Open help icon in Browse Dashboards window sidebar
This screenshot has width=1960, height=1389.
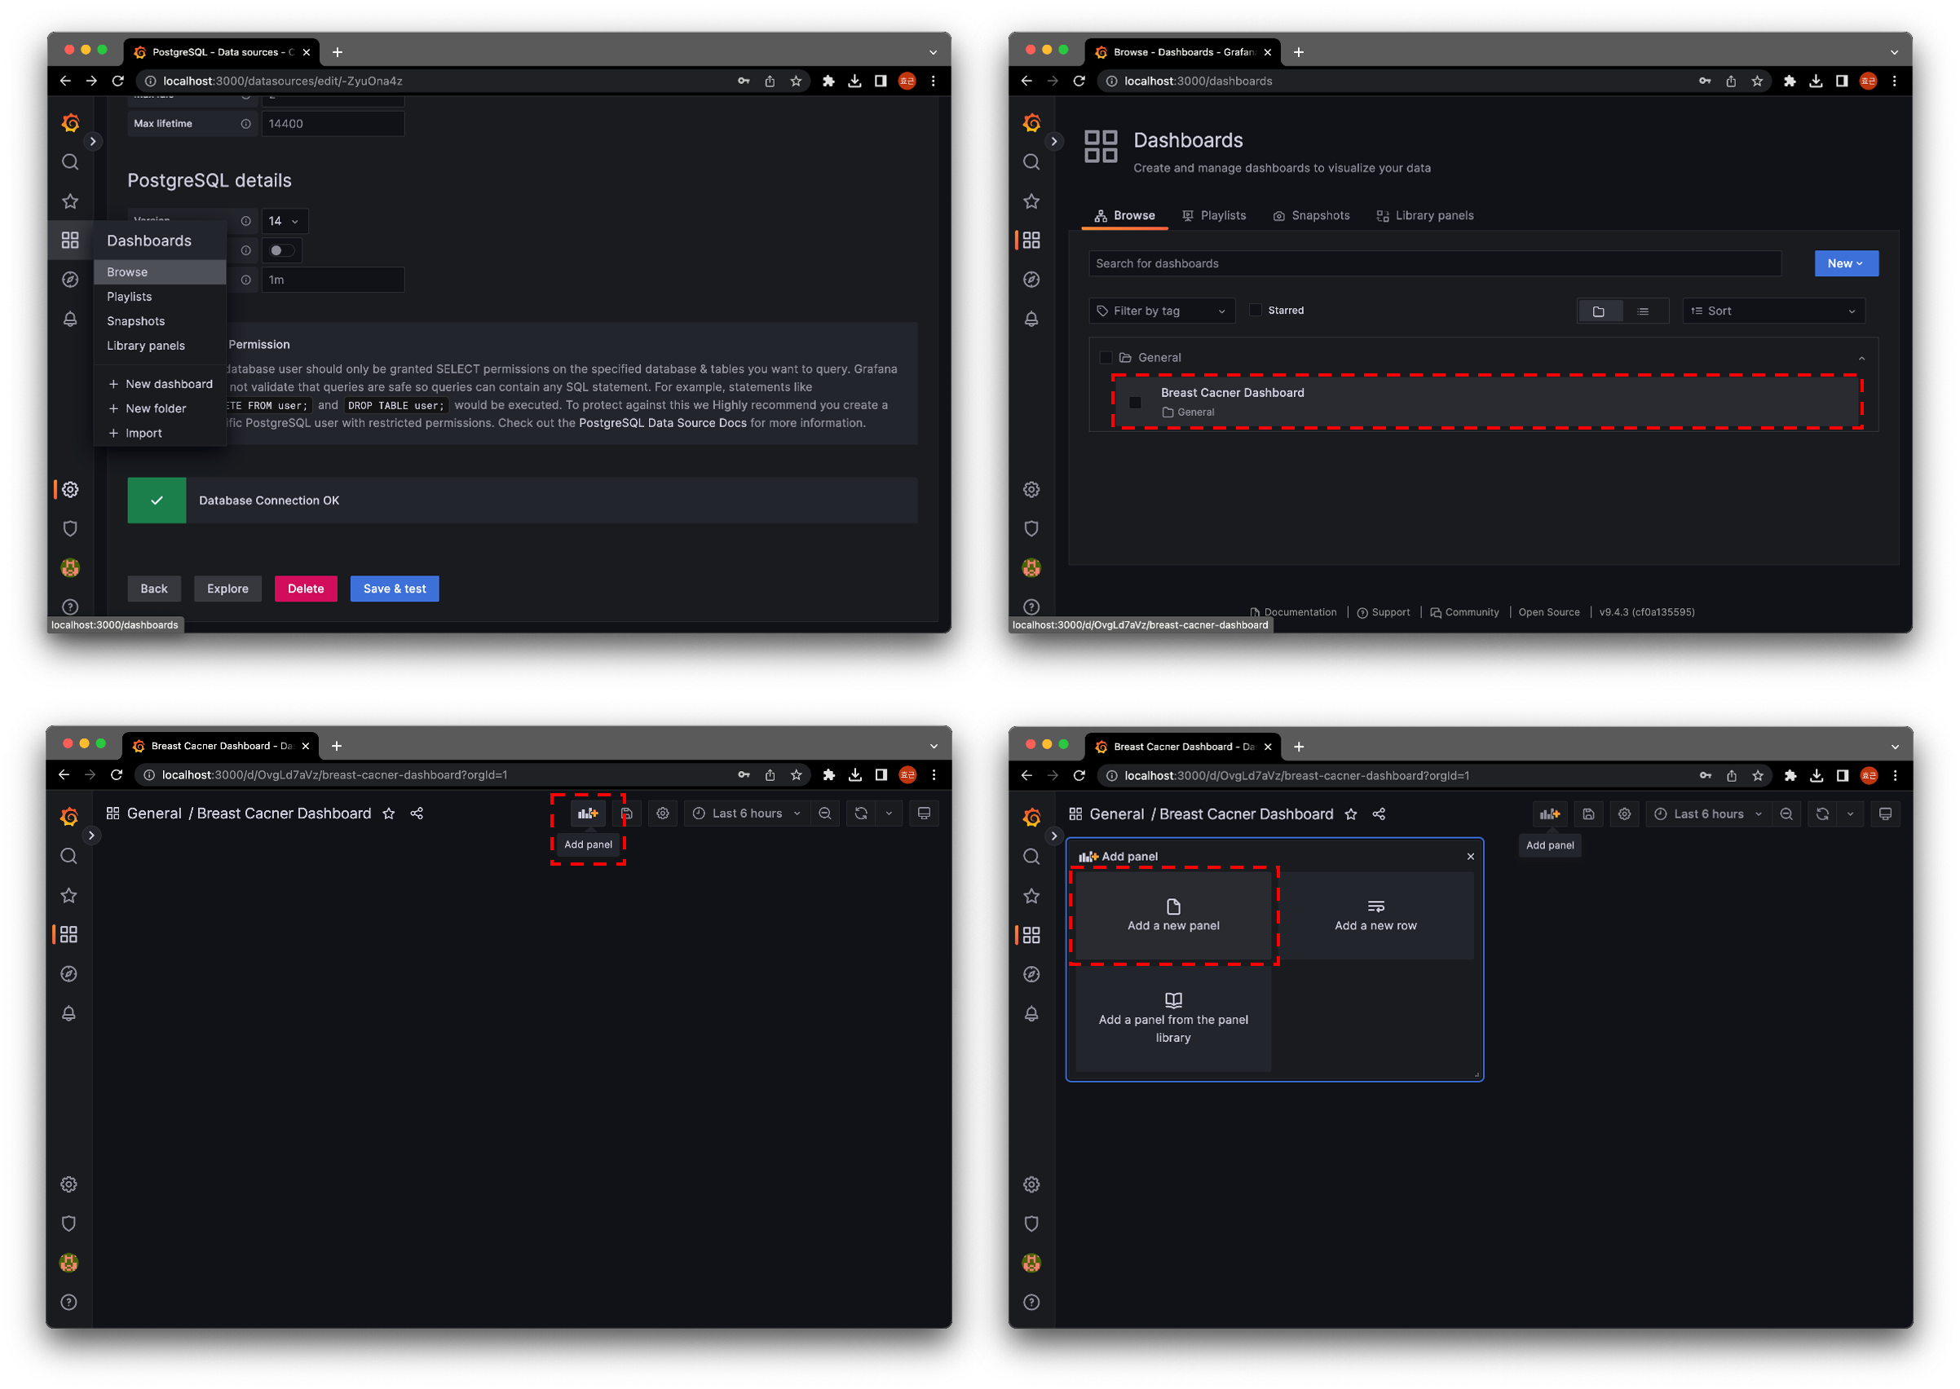(x=1031, y=606)
